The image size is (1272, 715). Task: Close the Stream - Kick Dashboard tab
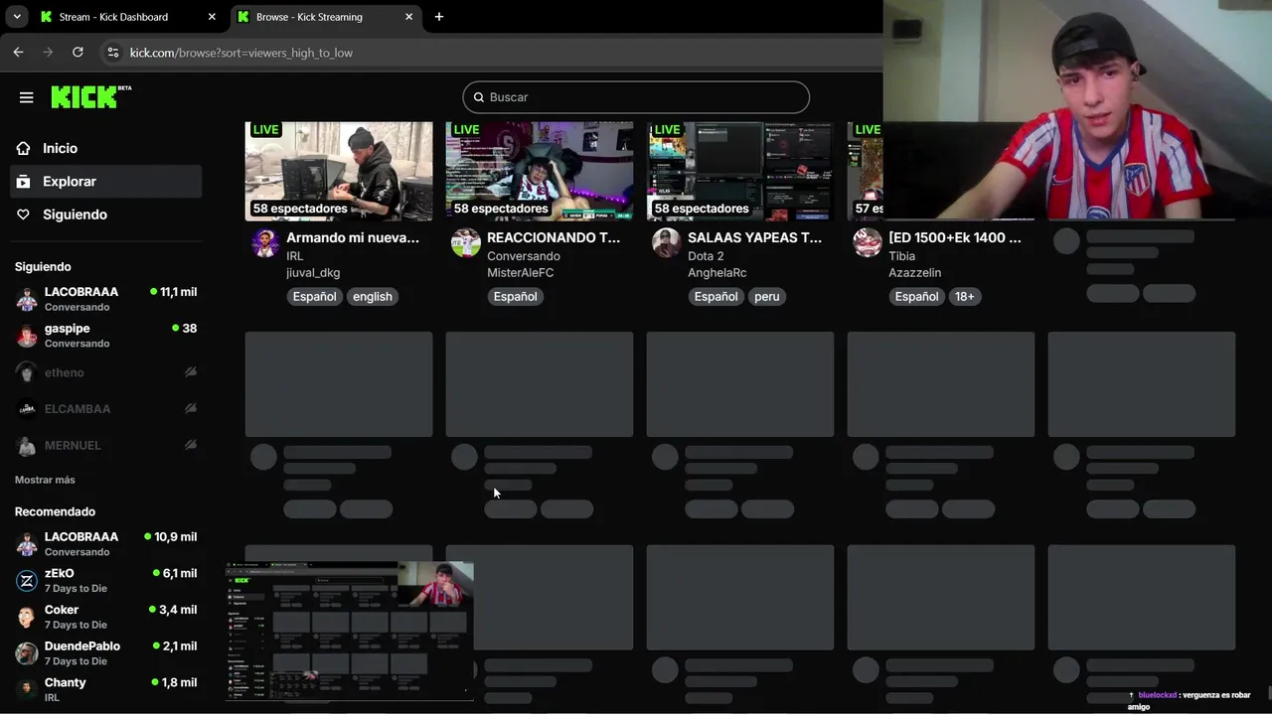212,17
